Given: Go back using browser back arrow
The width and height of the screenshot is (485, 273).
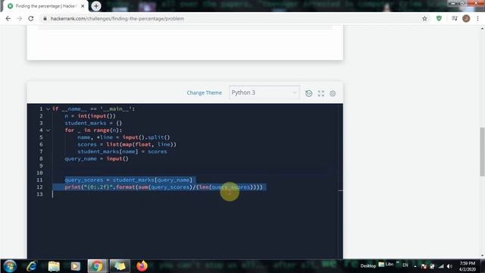Looking at the screenshot, I should [8, 18].
